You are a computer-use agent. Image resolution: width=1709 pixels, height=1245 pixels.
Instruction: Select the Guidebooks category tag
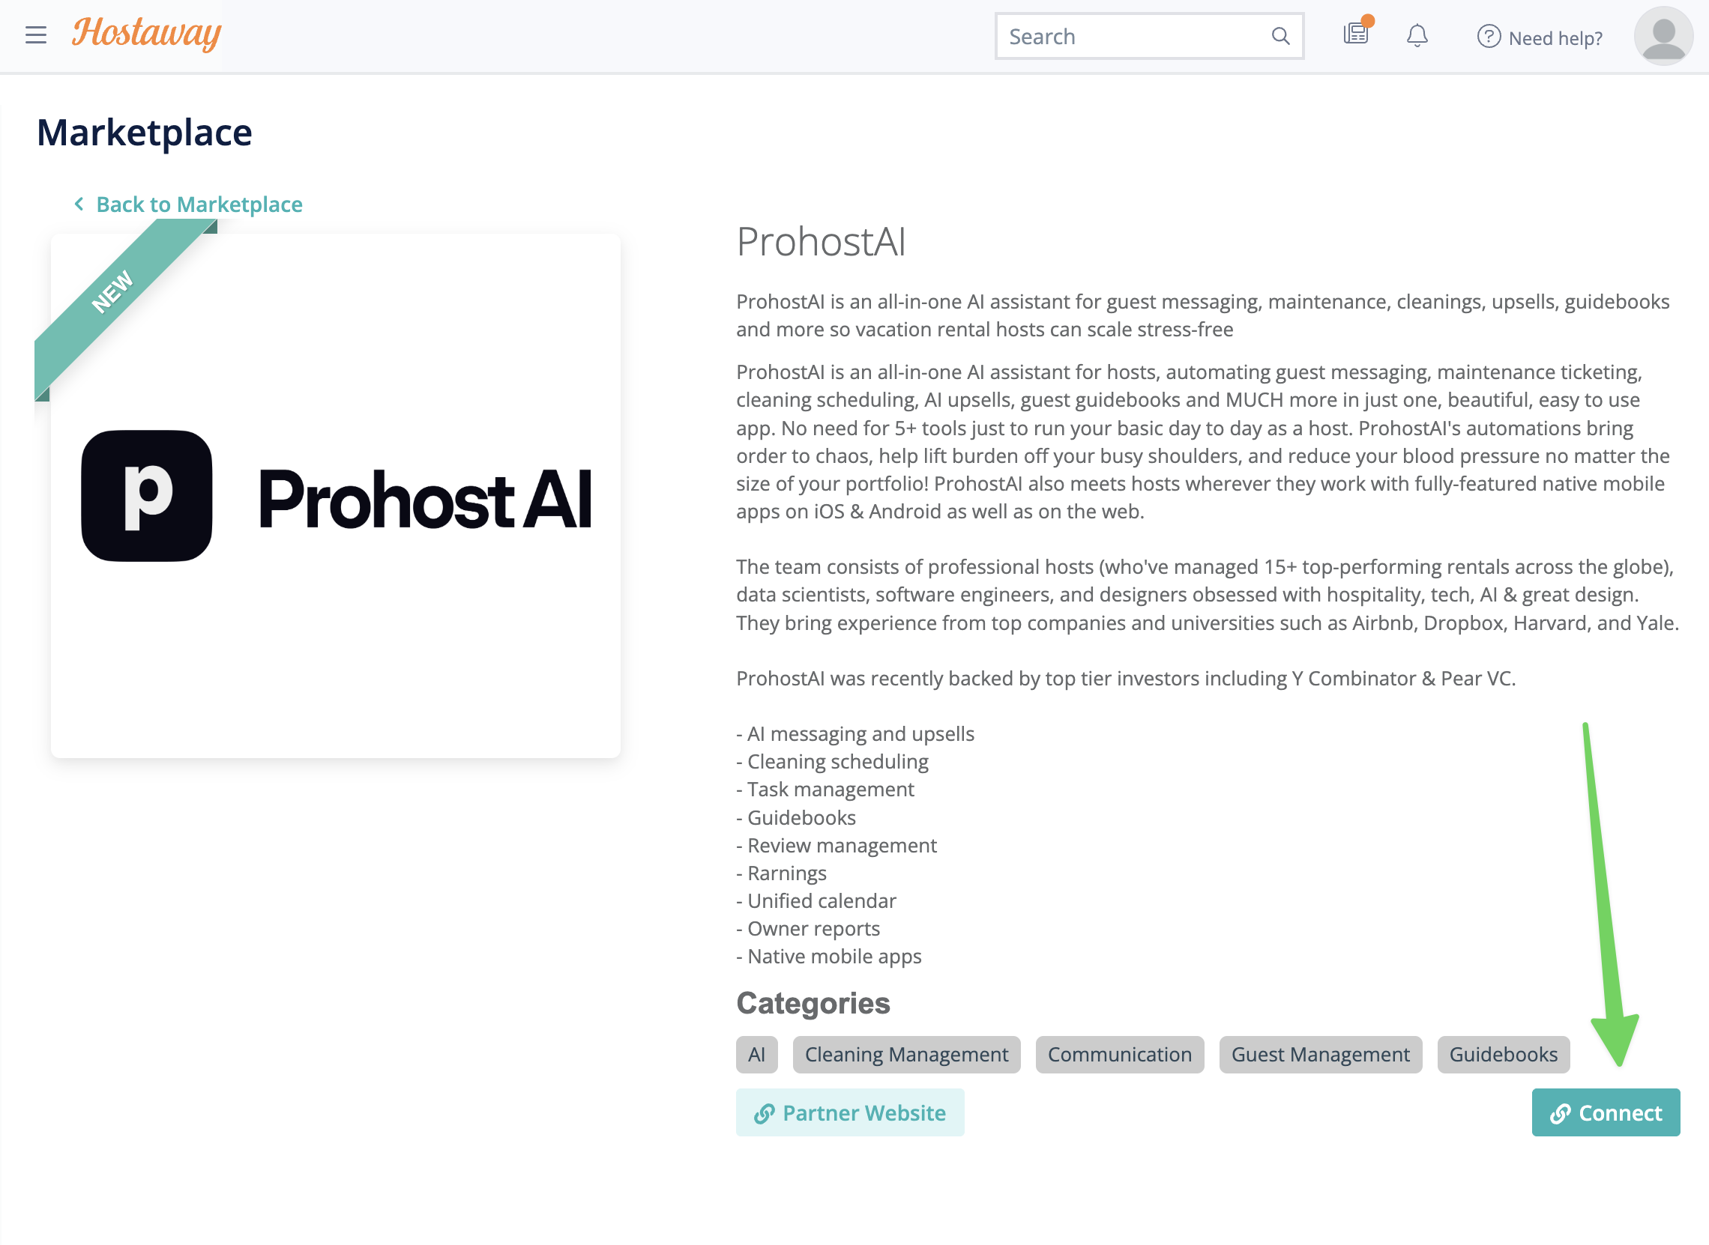[1502, 1054]
